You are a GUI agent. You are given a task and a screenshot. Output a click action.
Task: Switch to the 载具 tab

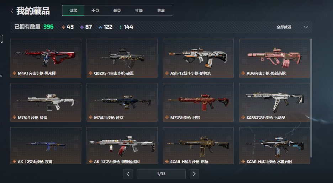[x=117, y=10]
